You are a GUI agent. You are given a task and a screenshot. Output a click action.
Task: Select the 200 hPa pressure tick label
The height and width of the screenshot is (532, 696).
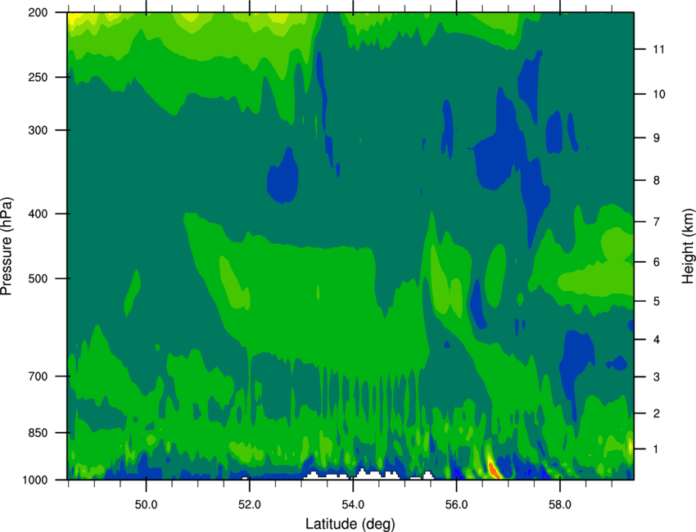pyautogui.click(x=38, y=12)
